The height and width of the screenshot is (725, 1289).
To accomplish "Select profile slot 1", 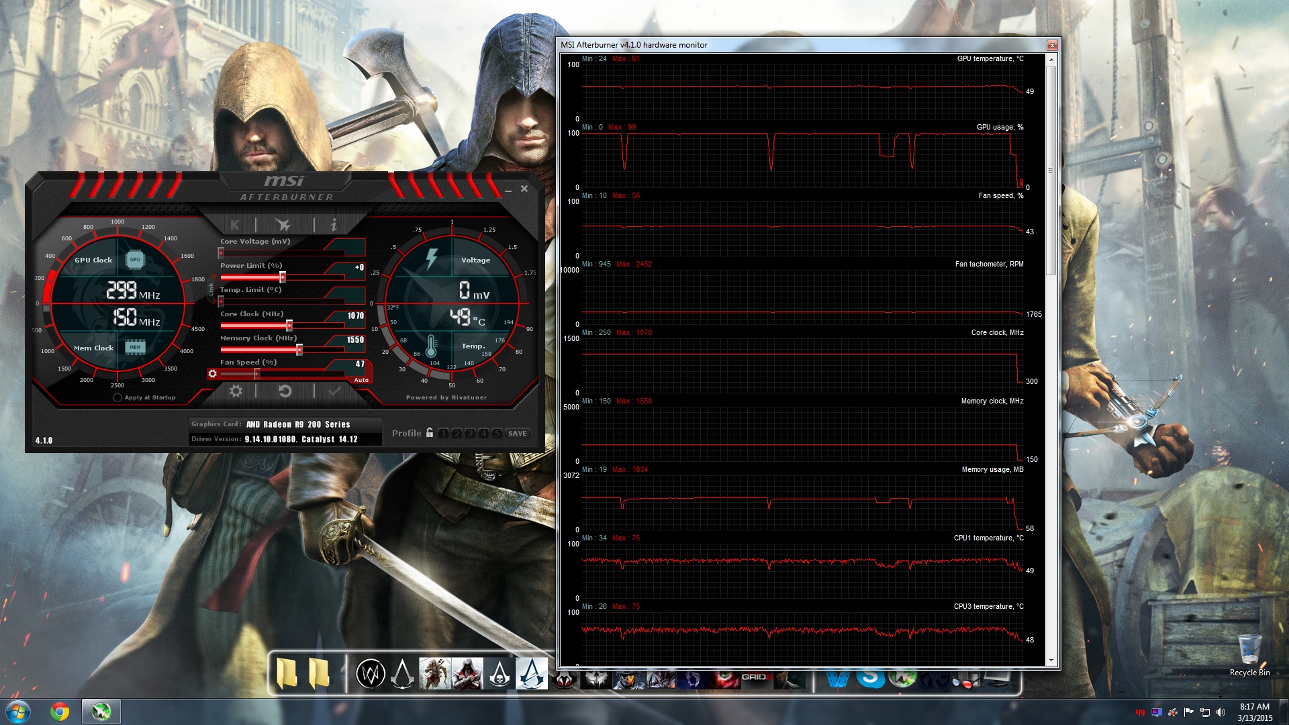I will click(x=444, y=433).
